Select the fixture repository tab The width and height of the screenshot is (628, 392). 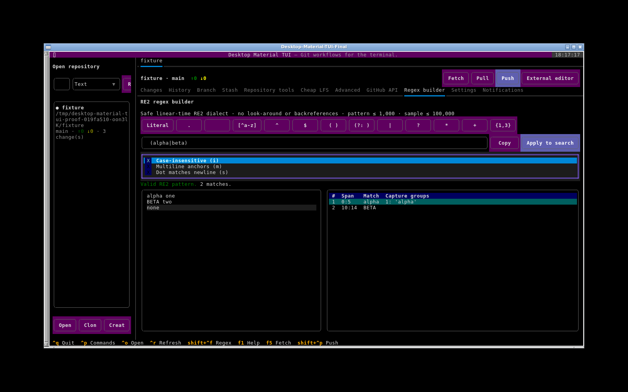pyautogui.click(x=151, y=61)
